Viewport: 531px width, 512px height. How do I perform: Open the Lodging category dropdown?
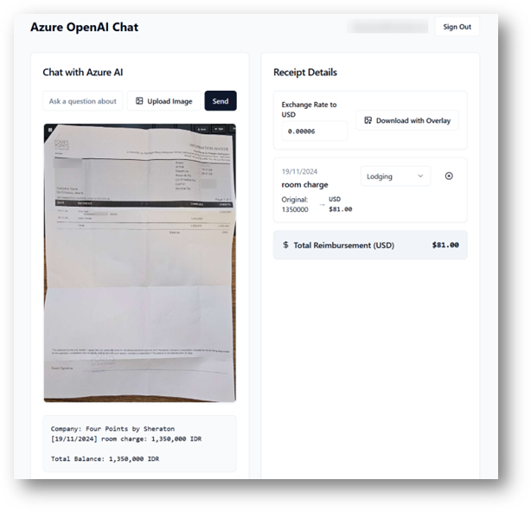click(x=395, y=176)
